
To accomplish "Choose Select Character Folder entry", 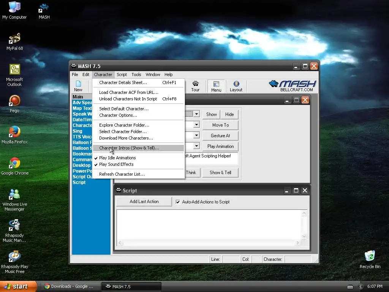I will [138, 132].
